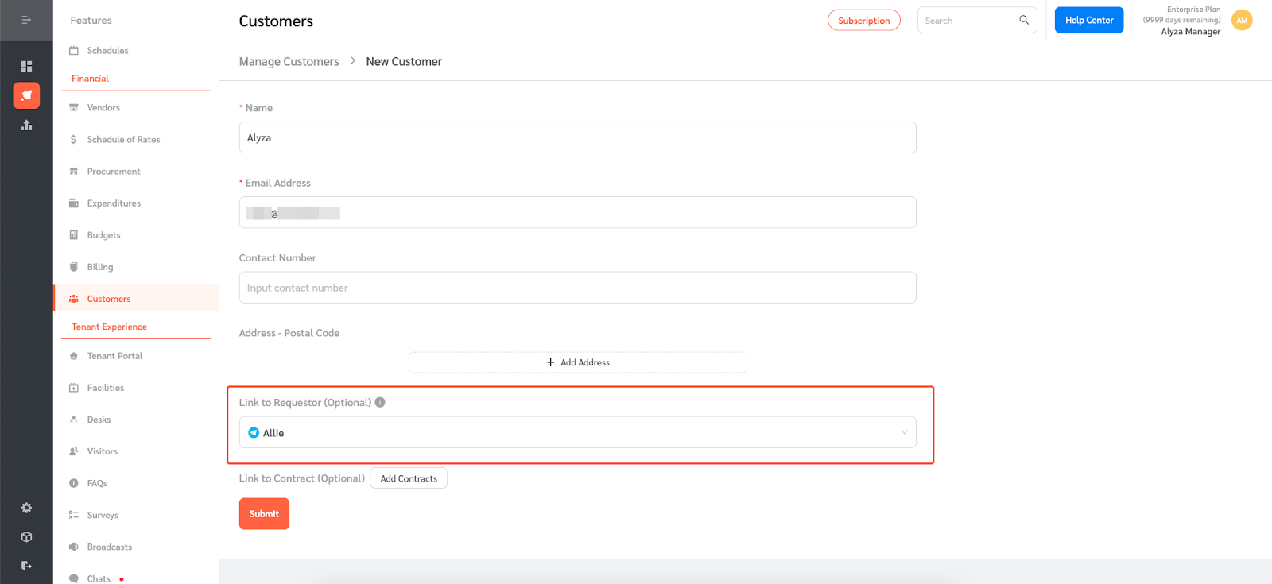Click the Chats bubble icon

pyautogui.click(x=74, y=578)
